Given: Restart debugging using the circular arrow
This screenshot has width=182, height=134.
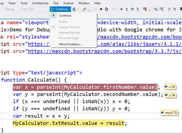Looking at the screenshot, I should 106,9.
